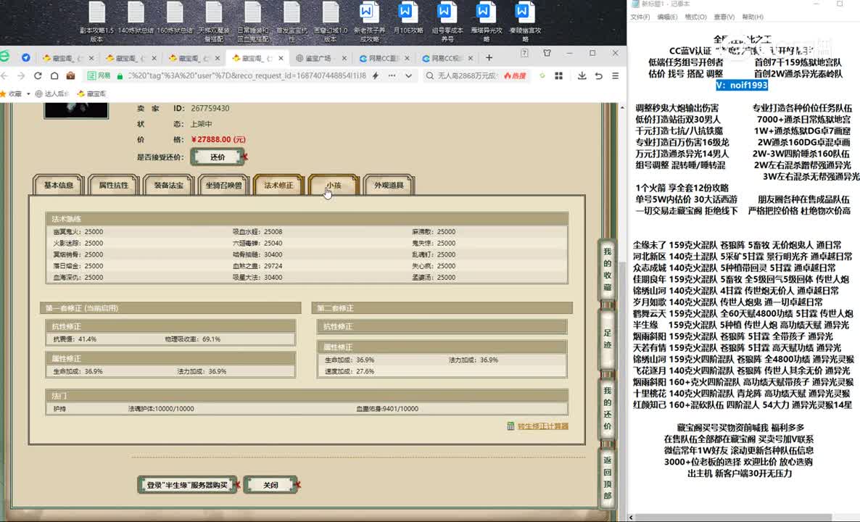This screenshot has height=522, width=860.
Task: Expand the address bar dropdown chevron
Action: click(x=409, y=75)
